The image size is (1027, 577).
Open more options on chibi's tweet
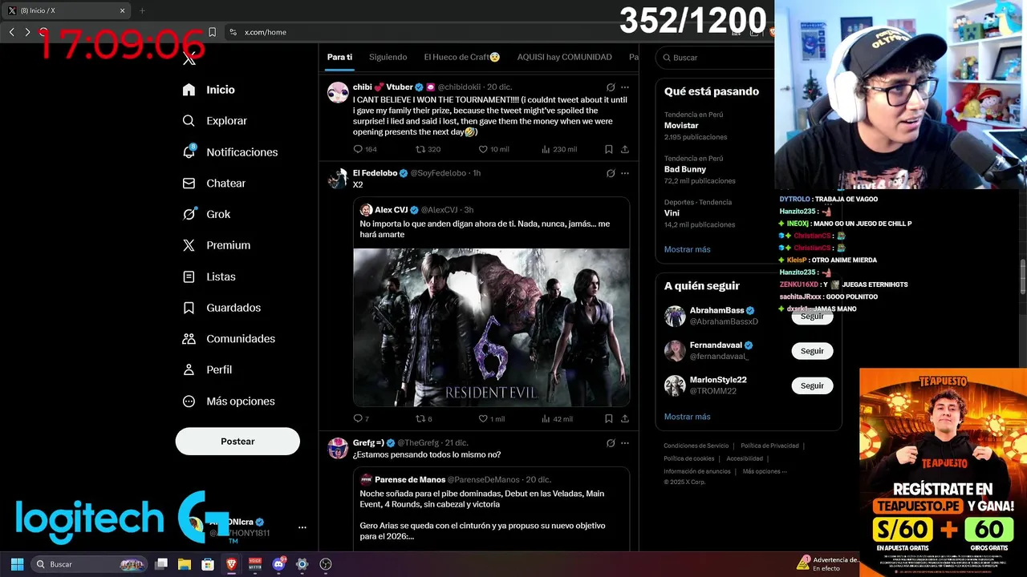(x=625, y=87)
